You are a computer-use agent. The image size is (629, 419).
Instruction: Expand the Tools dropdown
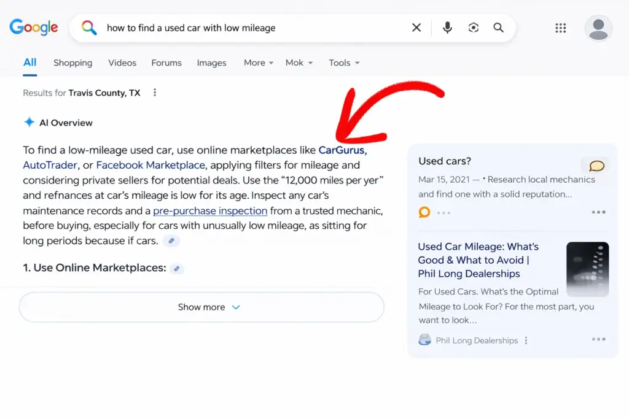344,63
